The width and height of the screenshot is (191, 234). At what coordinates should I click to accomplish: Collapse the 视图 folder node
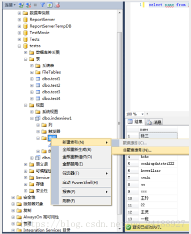pyautogui.click(x=25, y=105)
